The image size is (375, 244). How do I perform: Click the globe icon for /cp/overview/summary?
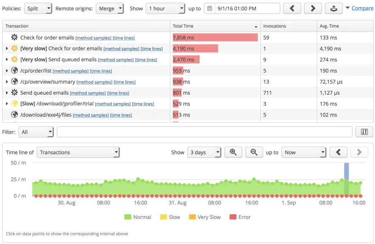[x=14, y=81]
